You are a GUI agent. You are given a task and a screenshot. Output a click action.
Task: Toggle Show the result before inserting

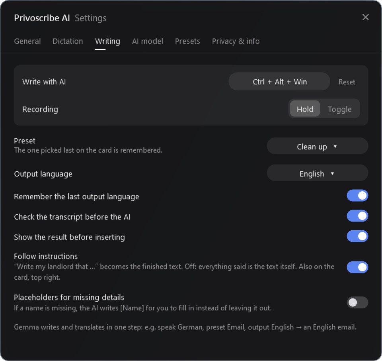[357, 236]
